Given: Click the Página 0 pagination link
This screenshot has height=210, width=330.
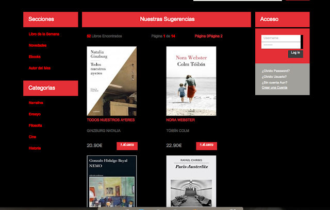Looking at the screenshot, I should click(x=202, y=36).
